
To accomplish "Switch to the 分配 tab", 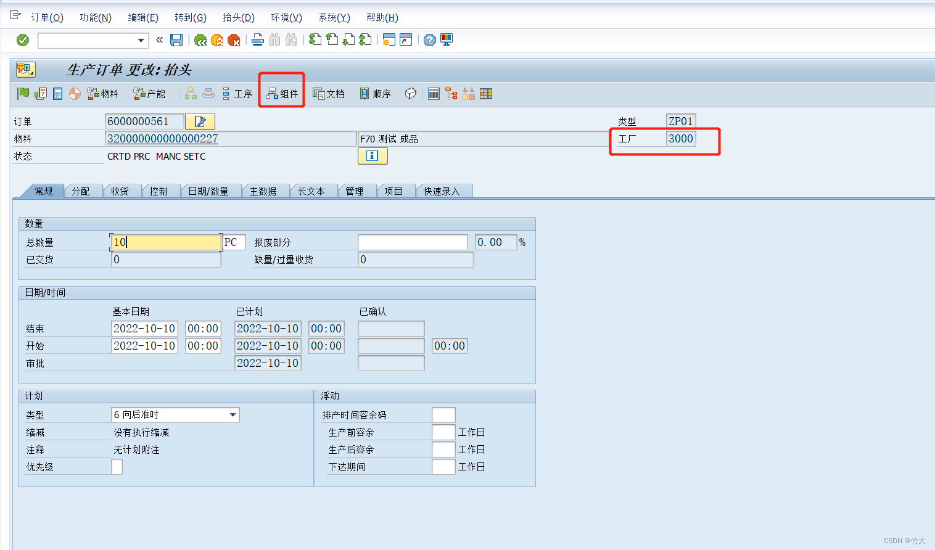I will (x=83, y=191).
